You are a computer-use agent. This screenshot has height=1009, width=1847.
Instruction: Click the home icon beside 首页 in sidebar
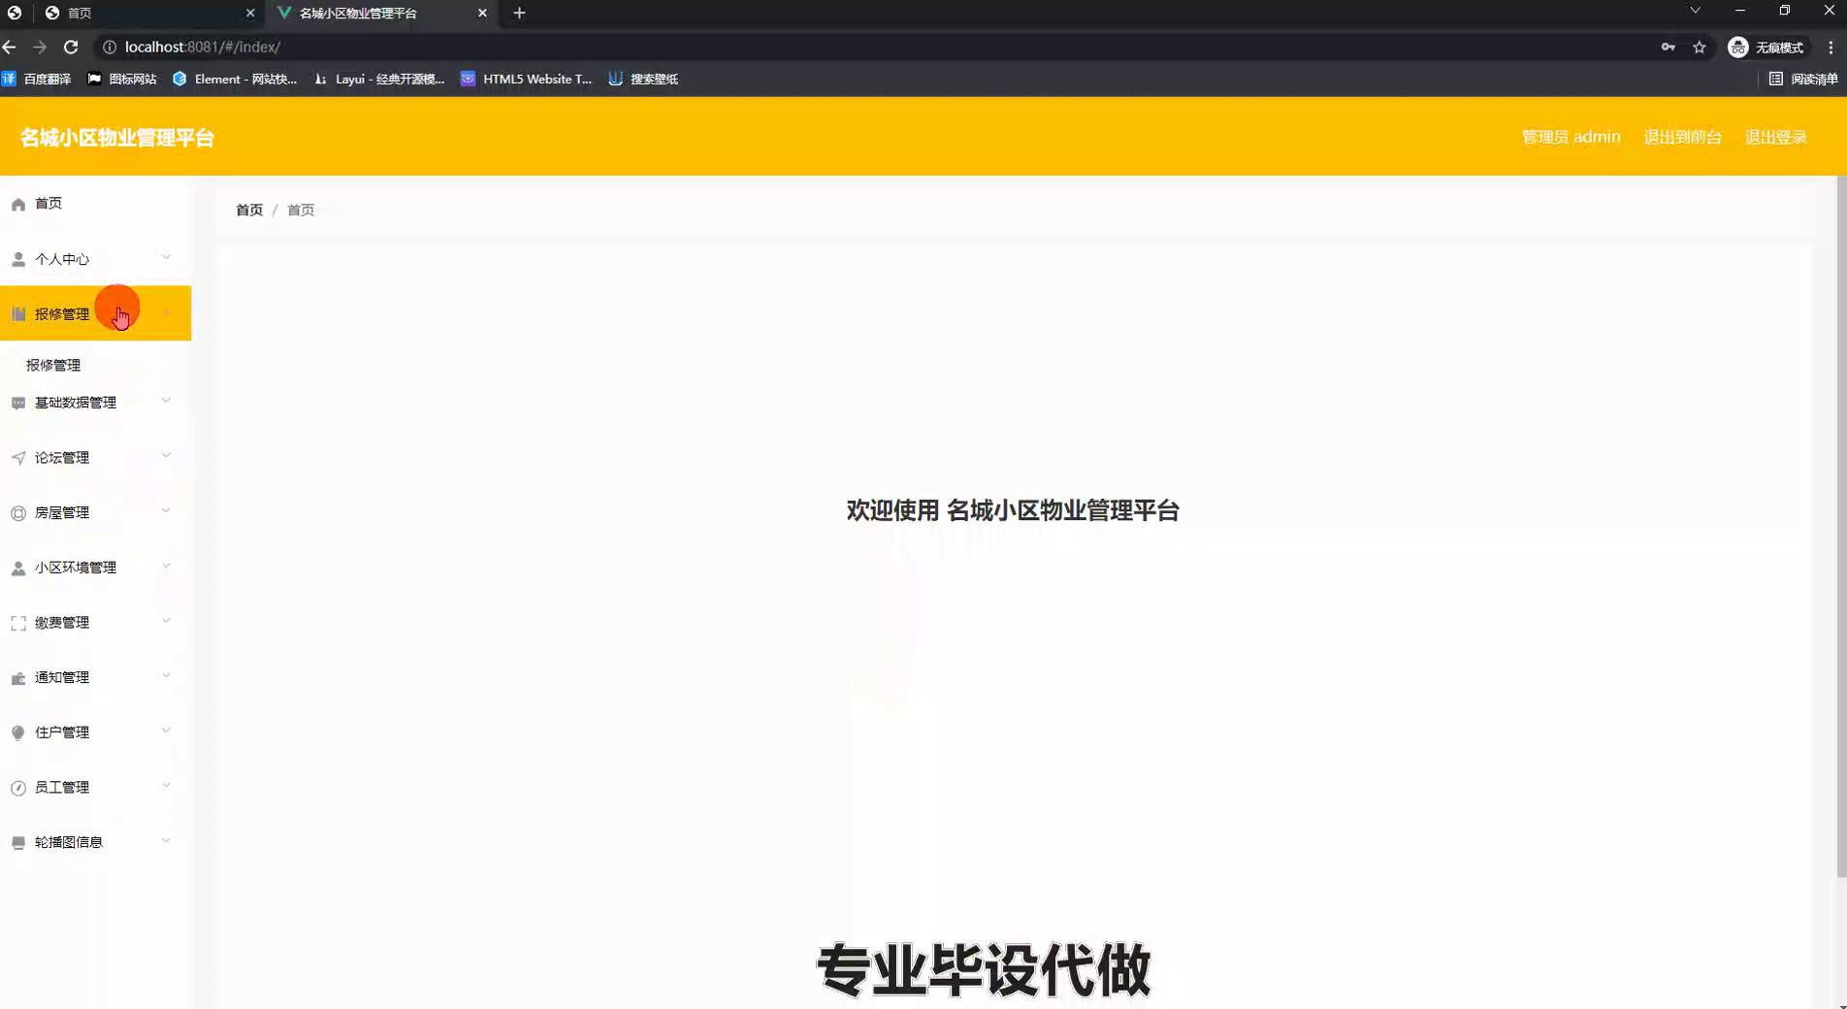click(x=17, y=204)
